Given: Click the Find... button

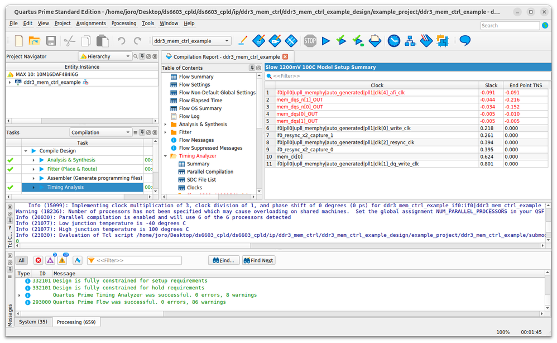Looking at the screenshot, I should [224, 260].
